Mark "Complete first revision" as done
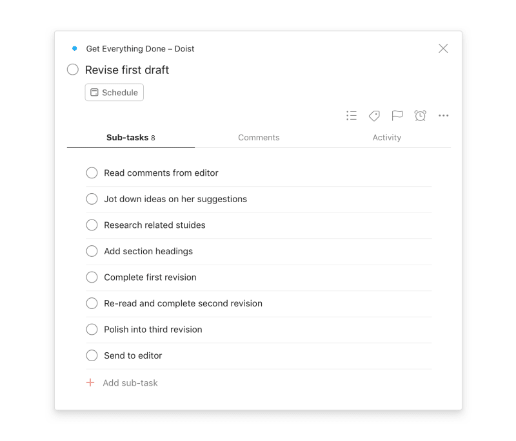 pos(92,277)
